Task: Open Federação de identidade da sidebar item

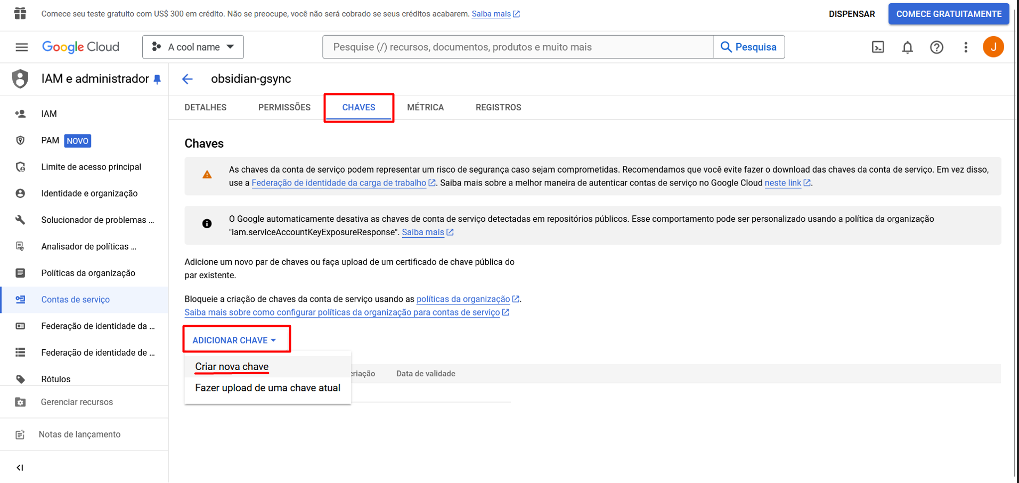Action: tap(84, 326)
